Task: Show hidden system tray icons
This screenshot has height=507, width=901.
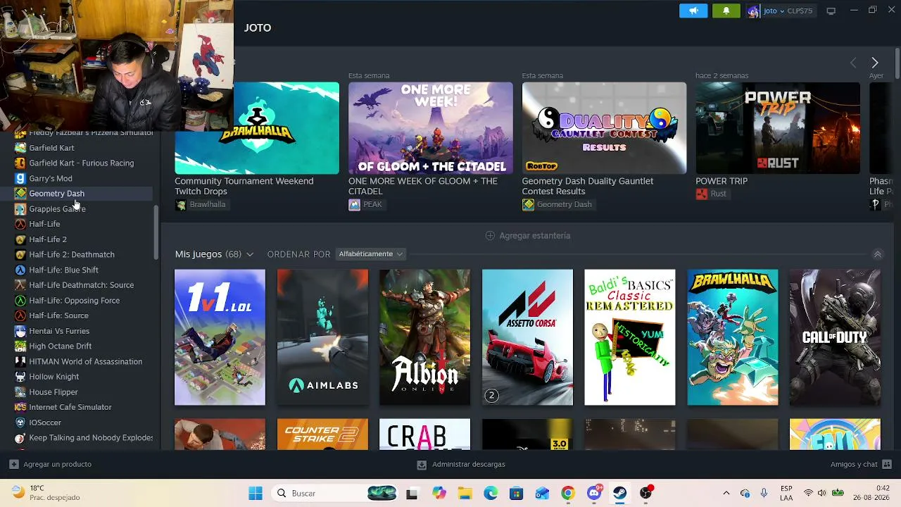Action: click(x=726, y=493)
